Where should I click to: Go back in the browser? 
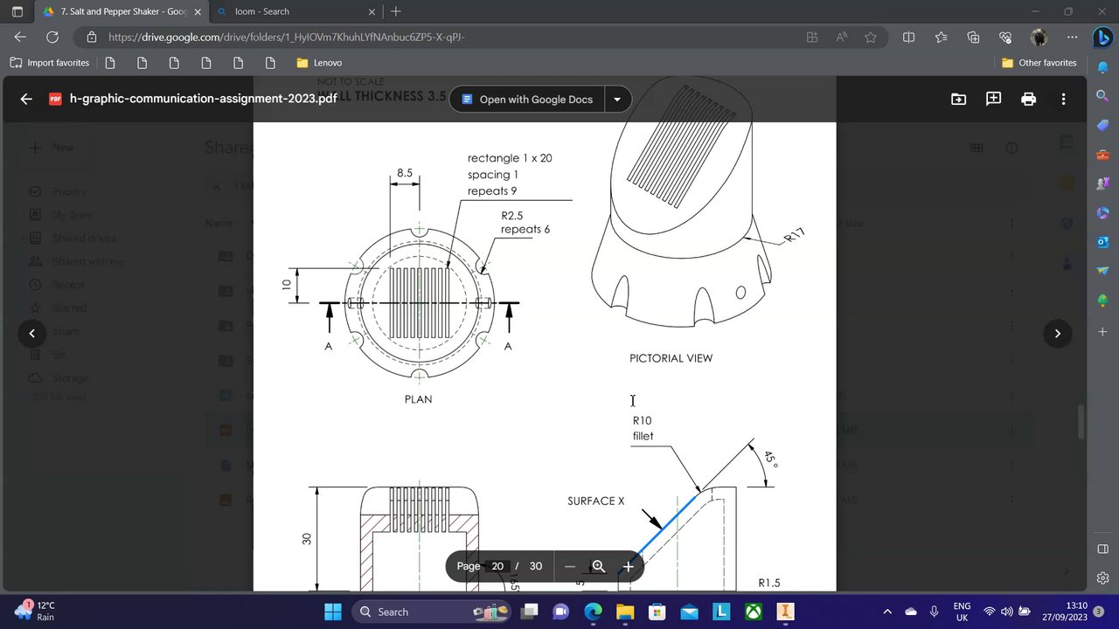pyautogui.click(x=20, y=37)
